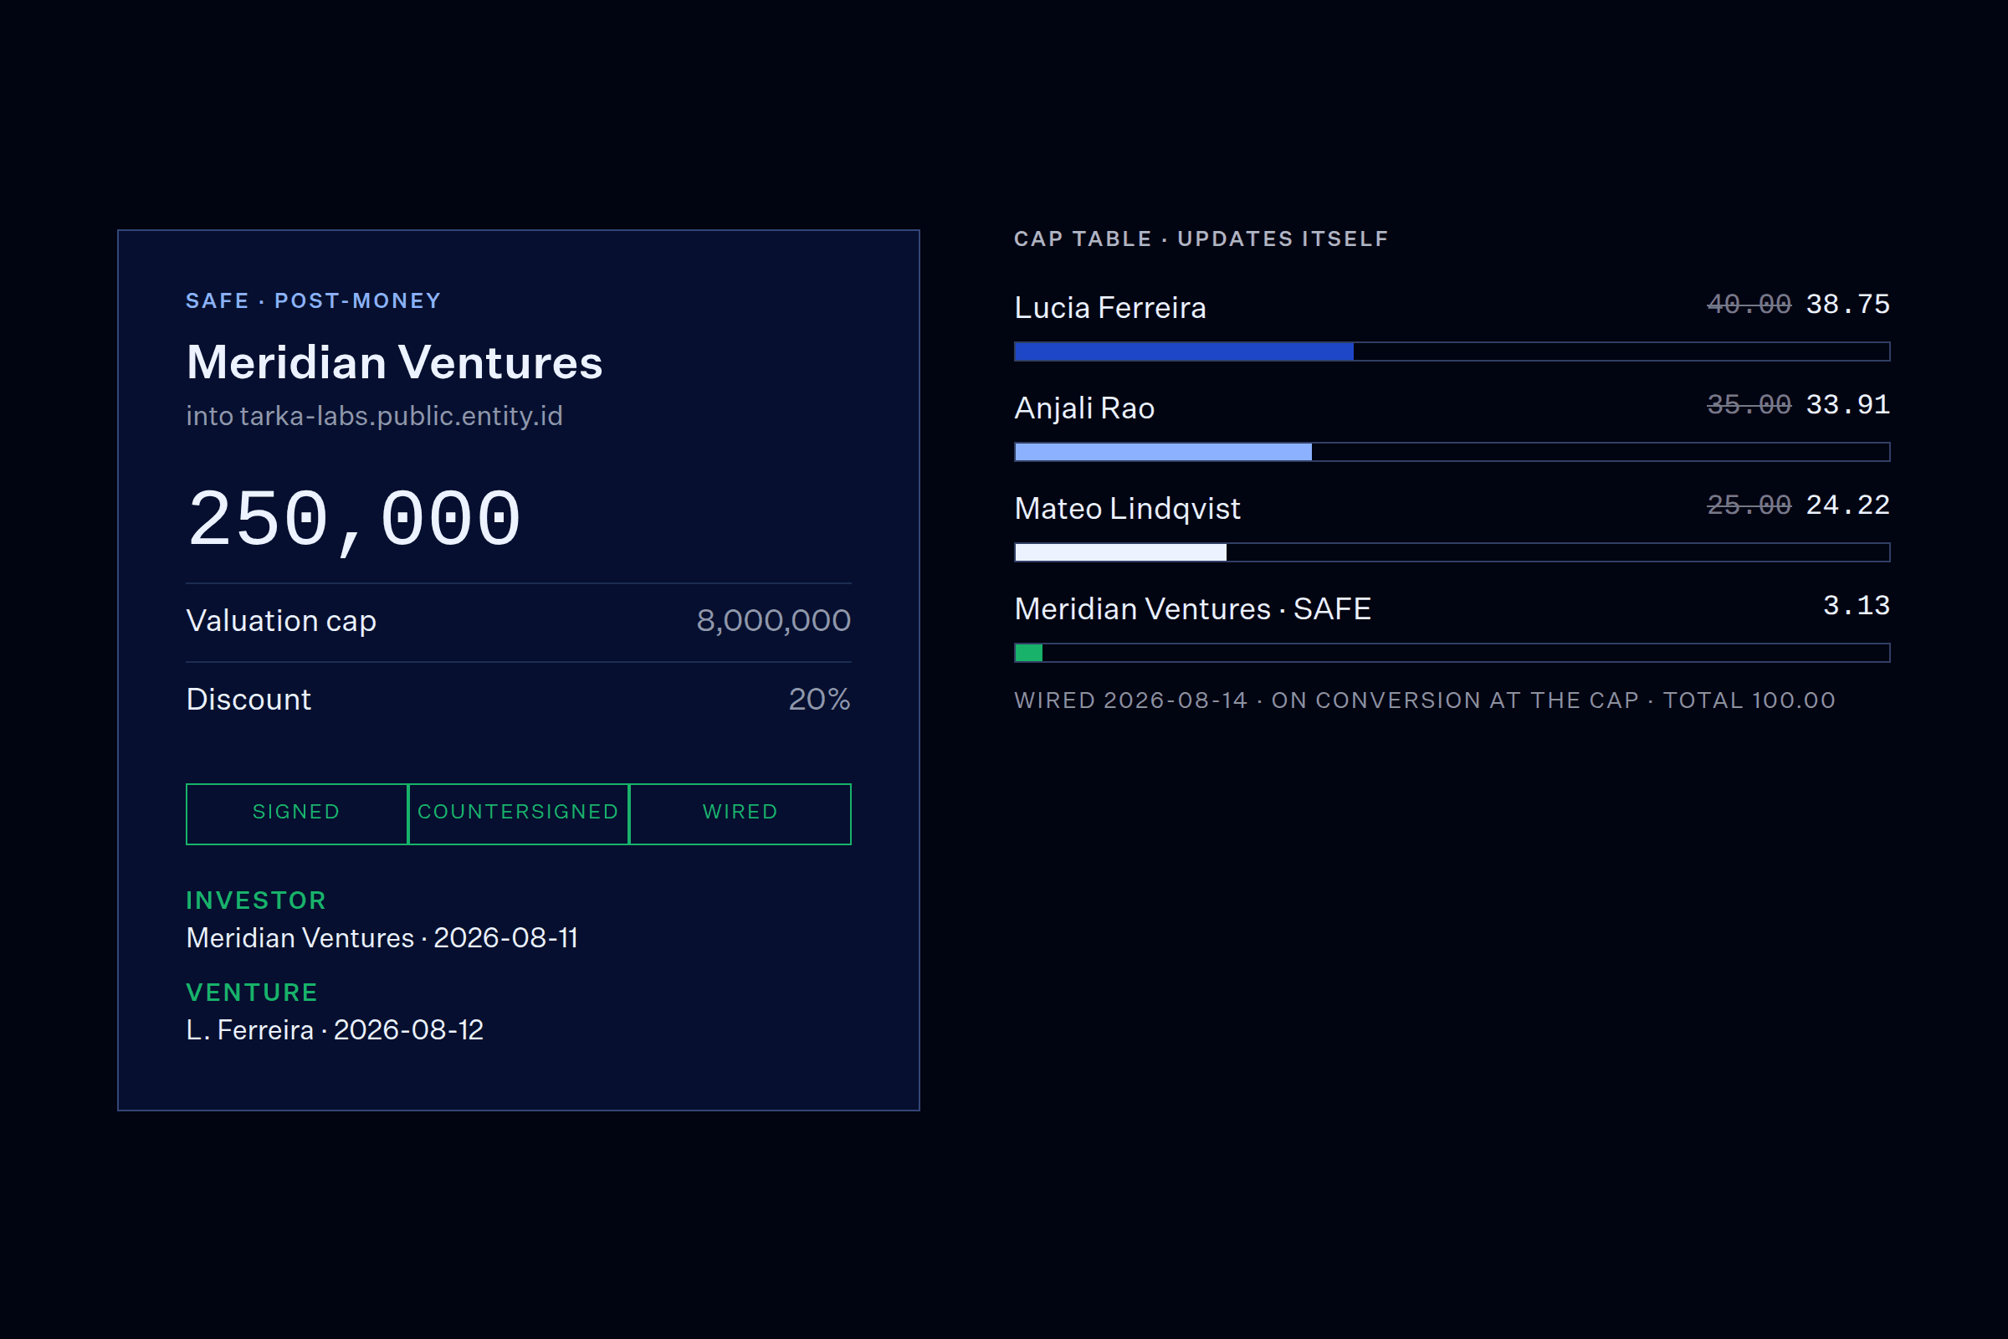Viewport: 2008px width, 1339px height.
Task: Click Lucia Ferreira's 38.75 percentage
Action: point(1847,304)
